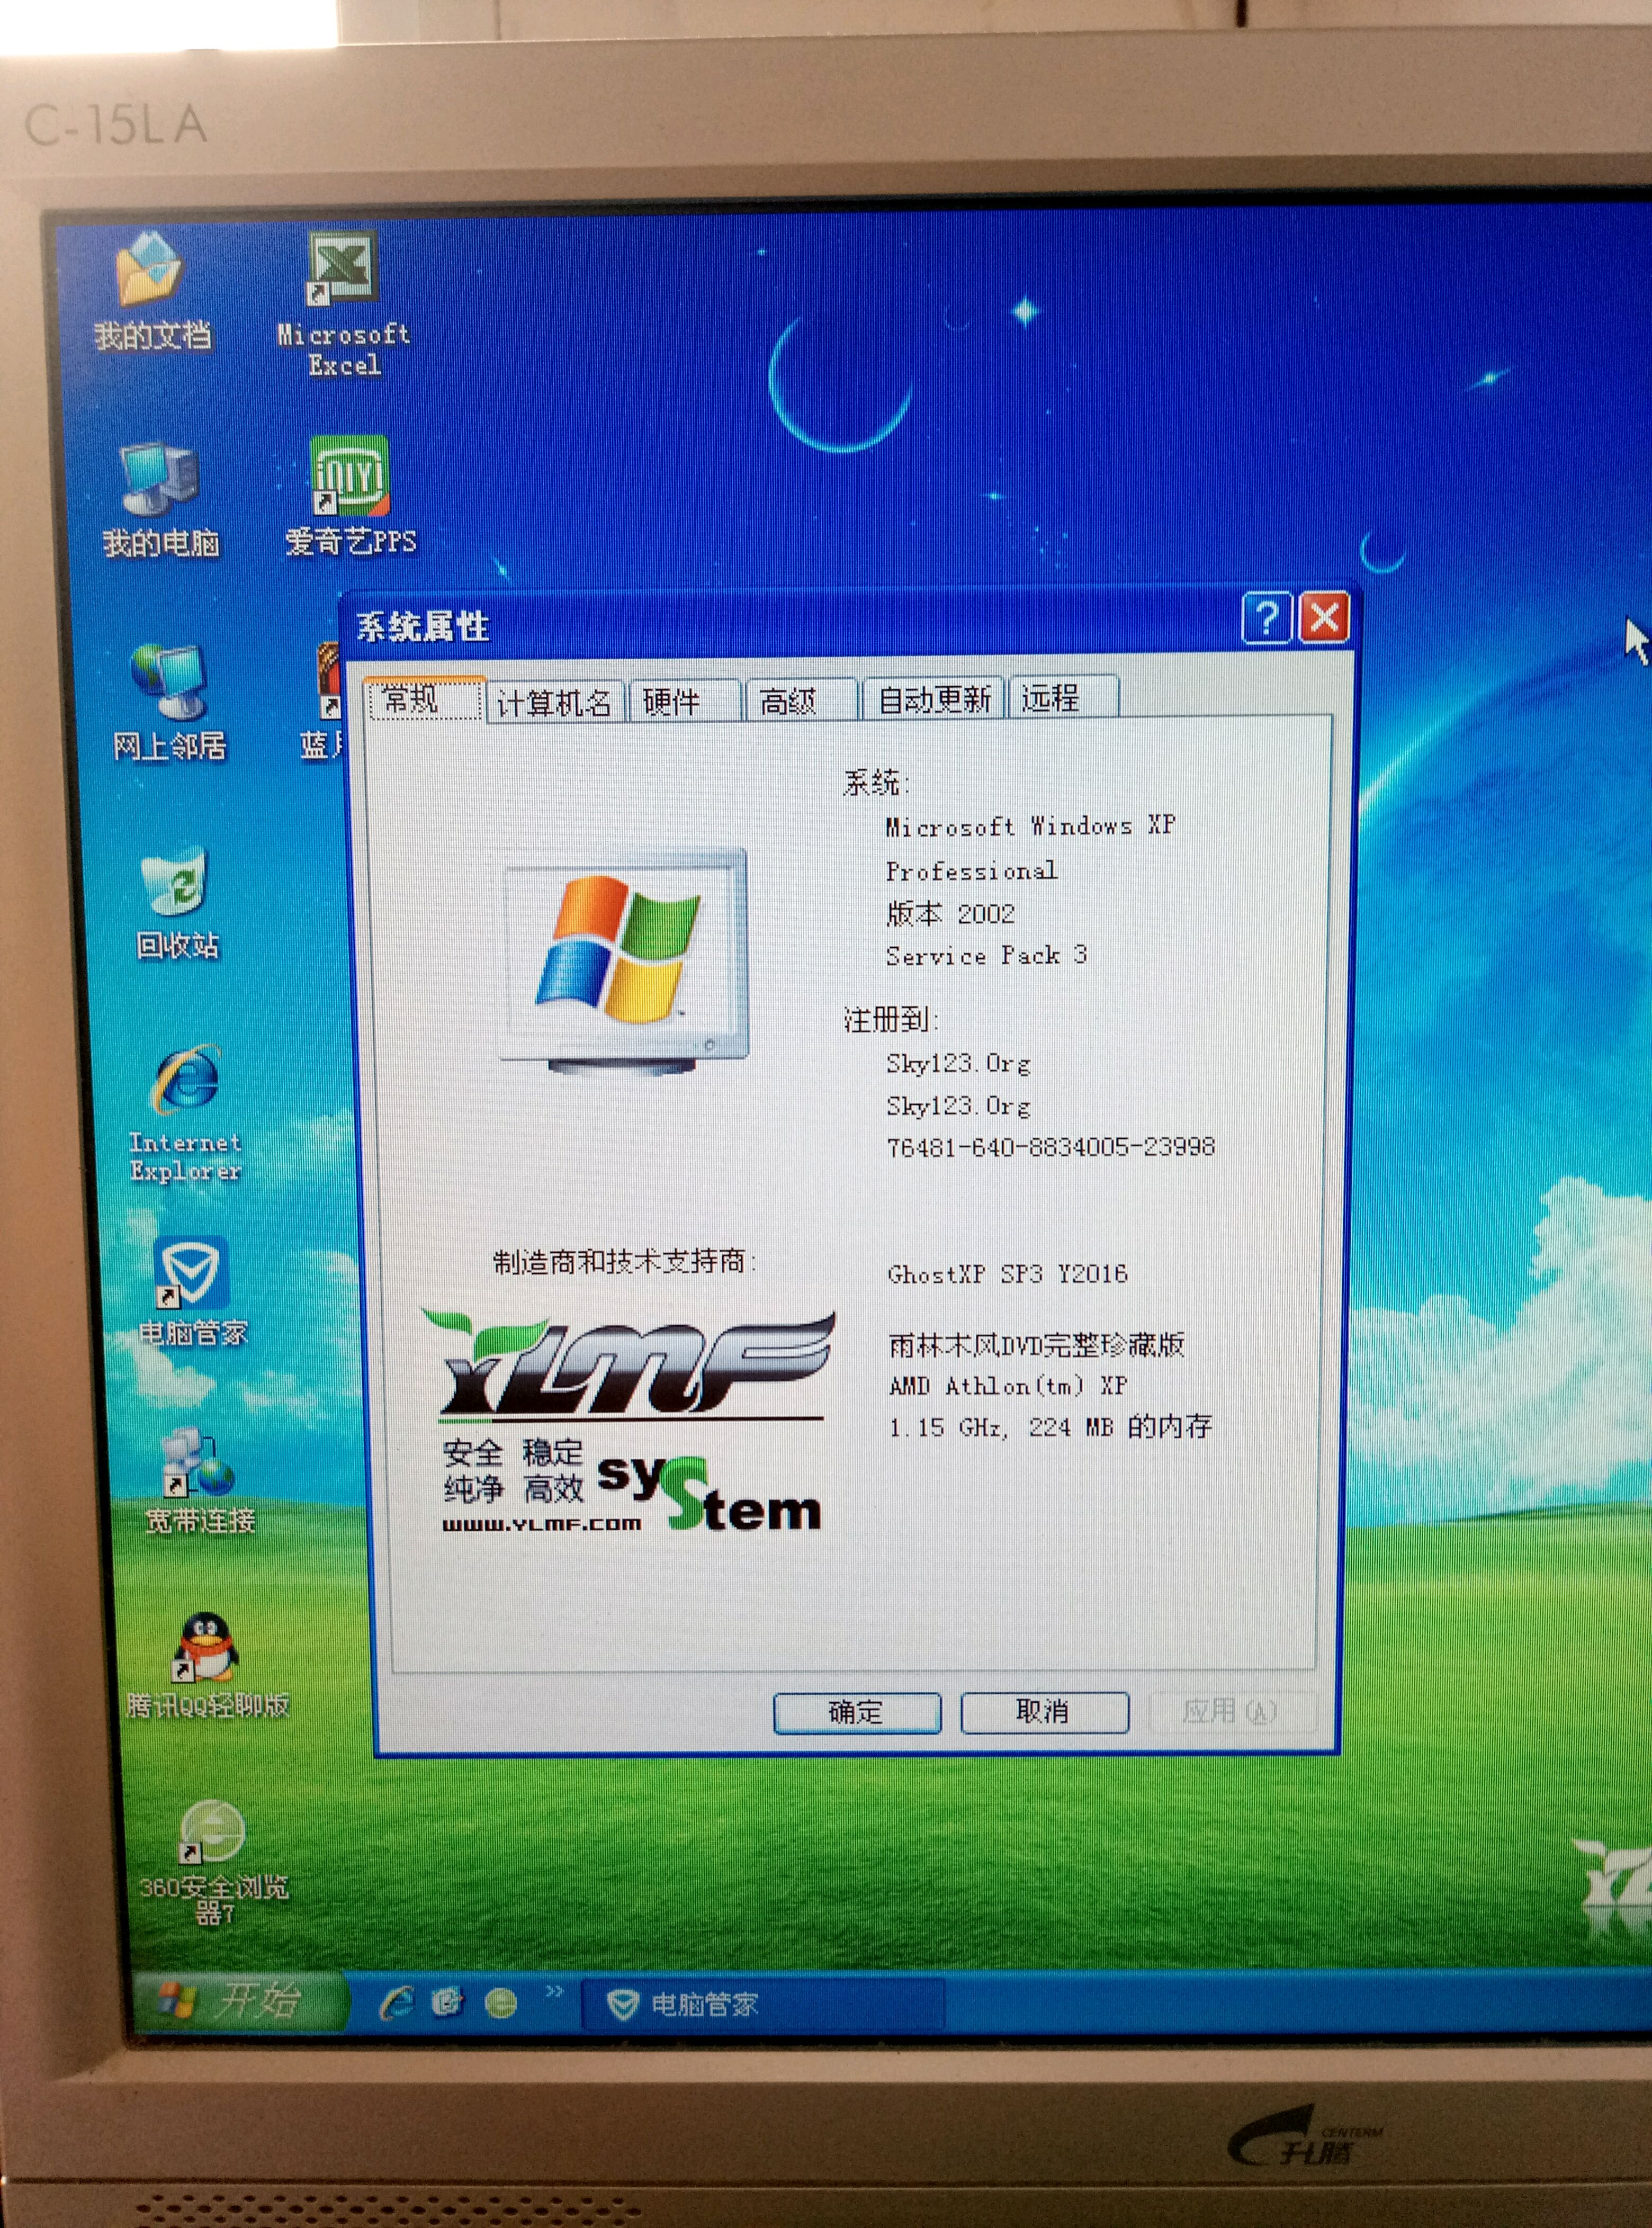Click the 电脑管家 taskbar item
Image resolution: width=1652 pixels, height=2228 pixels.
tap(700, 2004)
